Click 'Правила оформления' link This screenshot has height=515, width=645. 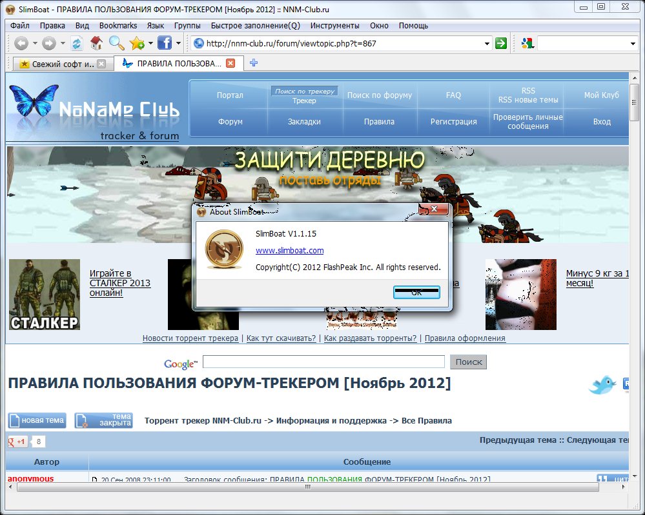(x=465, y=338)
